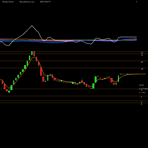The image size is (148, 148).
Task: Click the tall red candle below the 18 level
Action: click(x=41, y=71)
